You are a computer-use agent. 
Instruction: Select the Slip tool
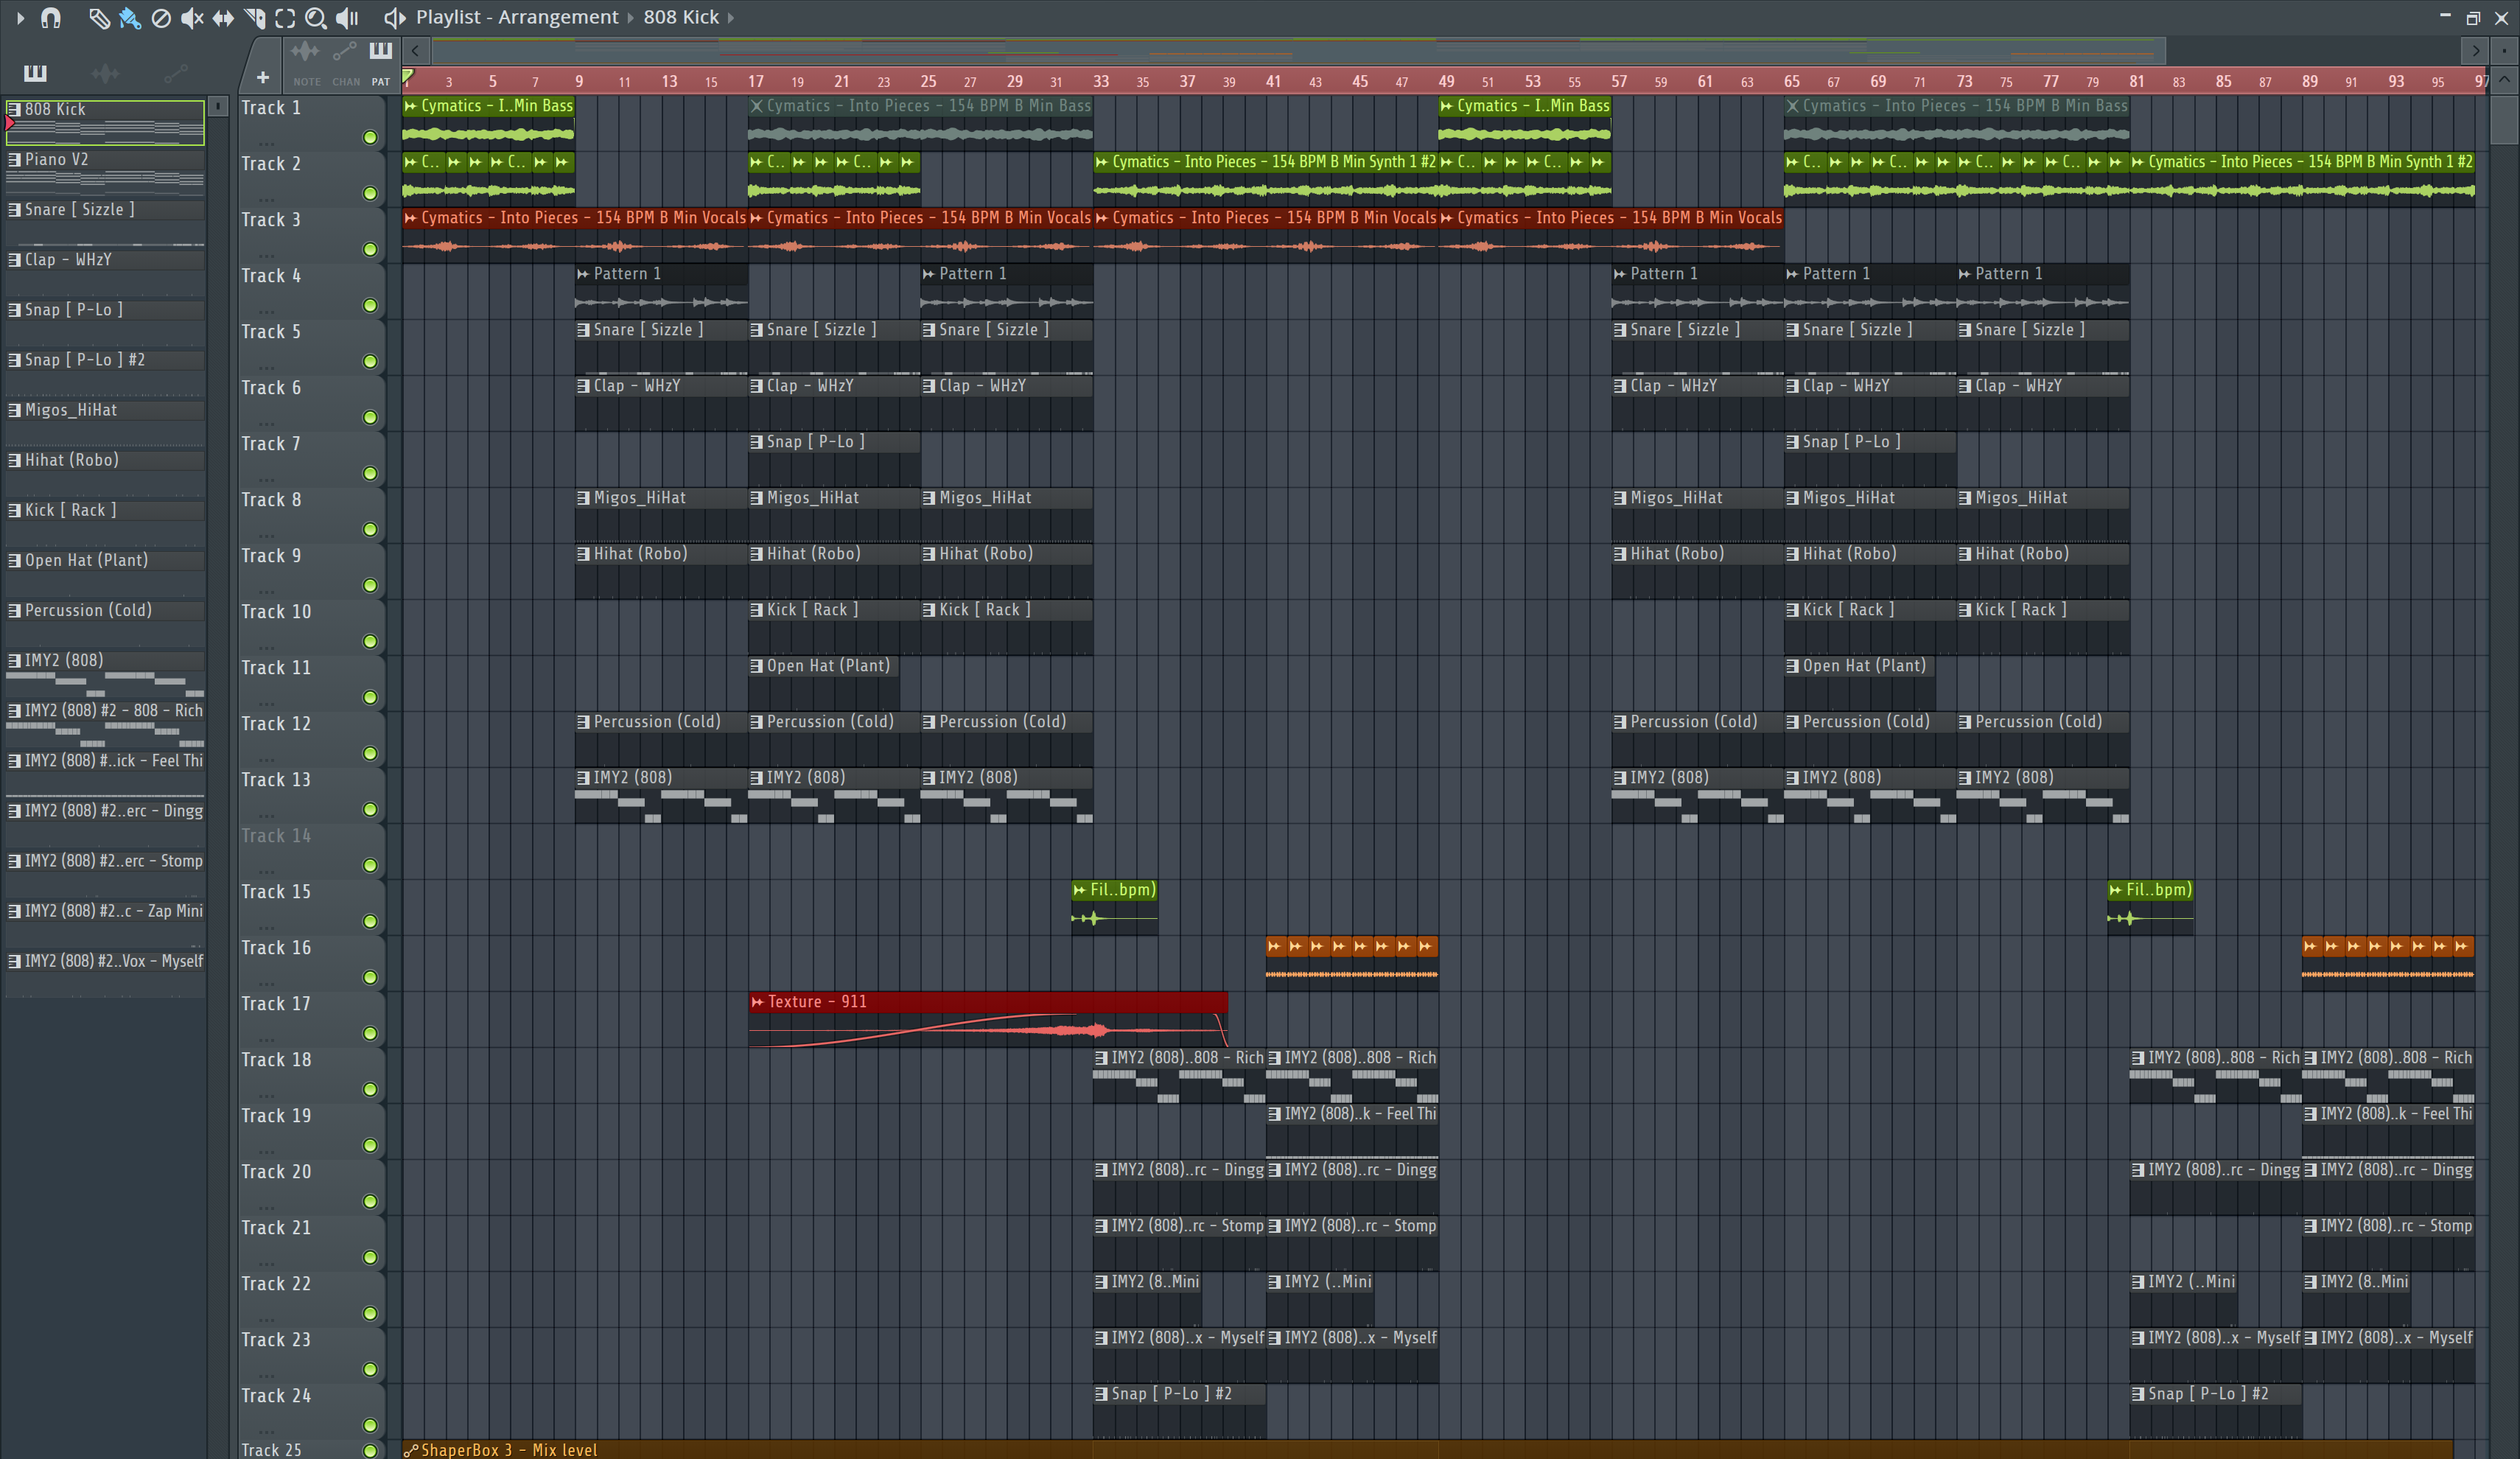point(223,18)
